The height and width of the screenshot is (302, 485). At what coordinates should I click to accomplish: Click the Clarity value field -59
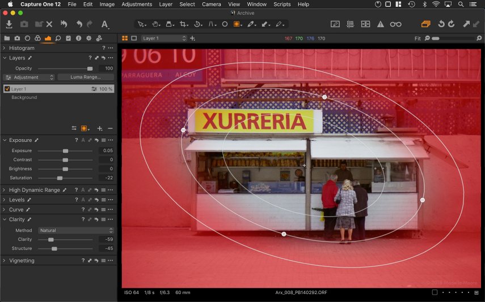click(106, 239)
